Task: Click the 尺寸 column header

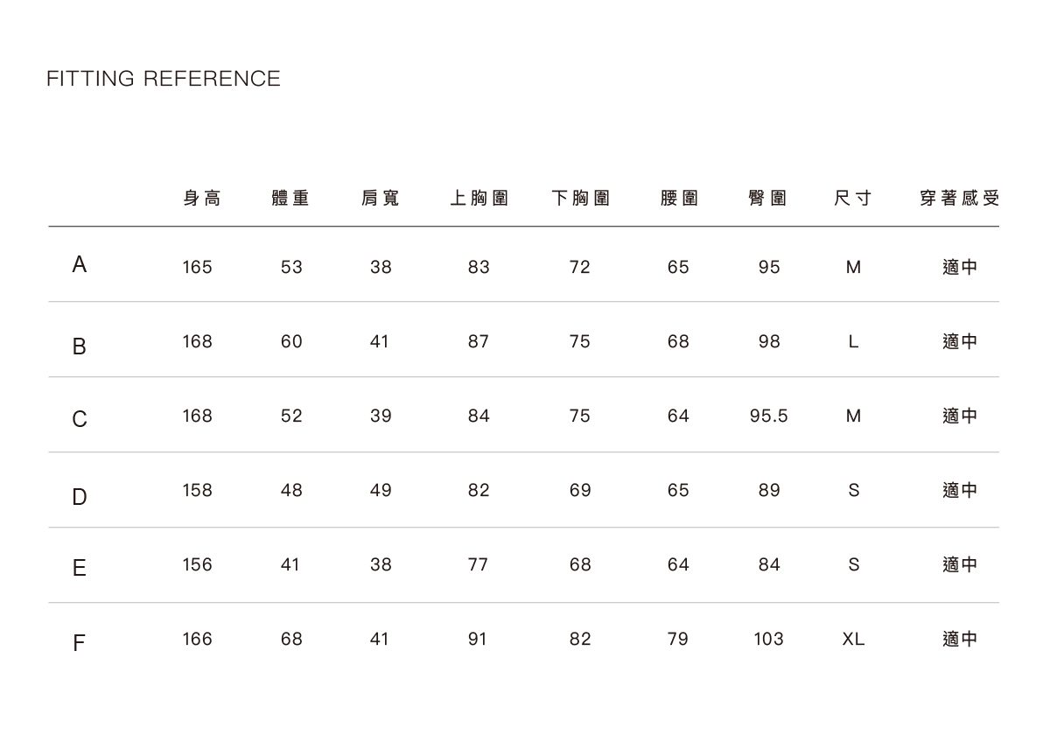Action: click(x=853, y=199)
